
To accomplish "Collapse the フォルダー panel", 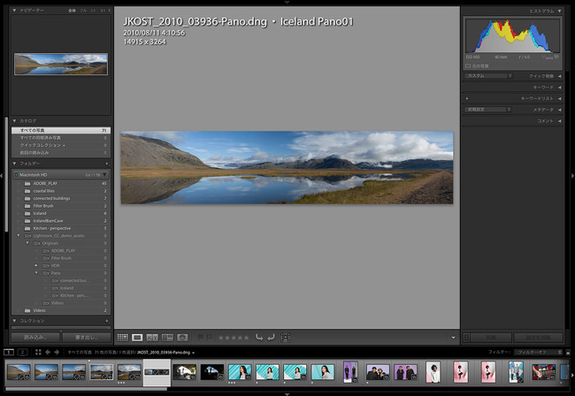I will pyautogui.click(x=14, y=164).
